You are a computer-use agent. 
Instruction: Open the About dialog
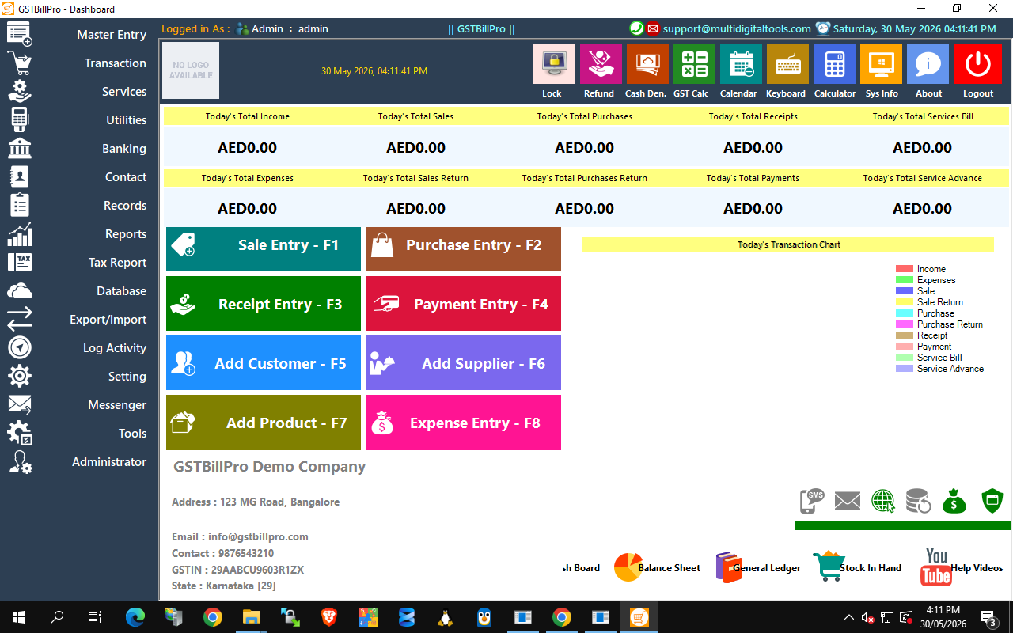[928, 64]
